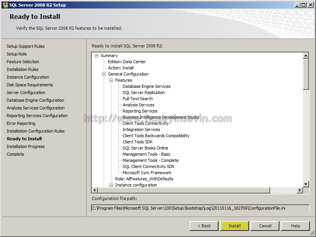Collapse the Instance configuration node

[x=111, y=185]
